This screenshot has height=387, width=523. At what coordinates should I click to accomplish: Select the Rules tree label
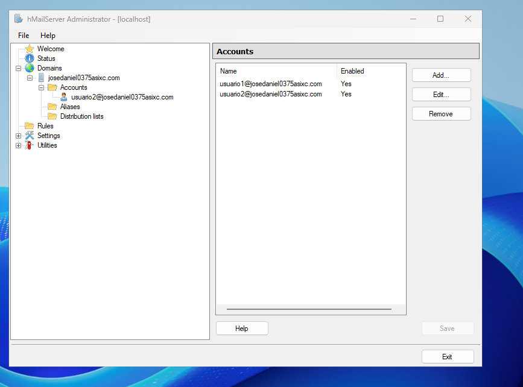45,126
